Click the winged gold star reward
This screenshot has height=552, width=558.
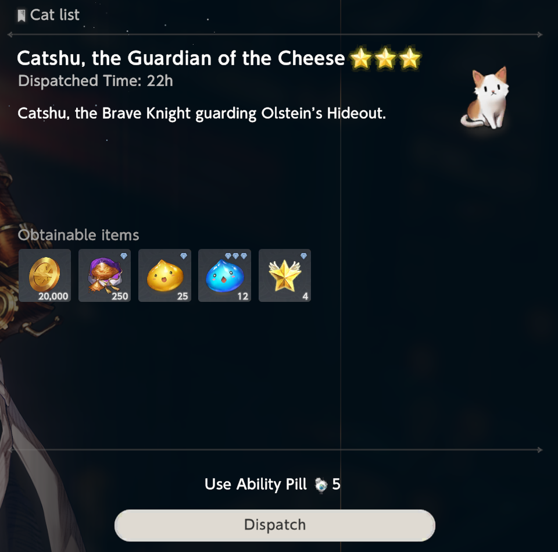285,275
